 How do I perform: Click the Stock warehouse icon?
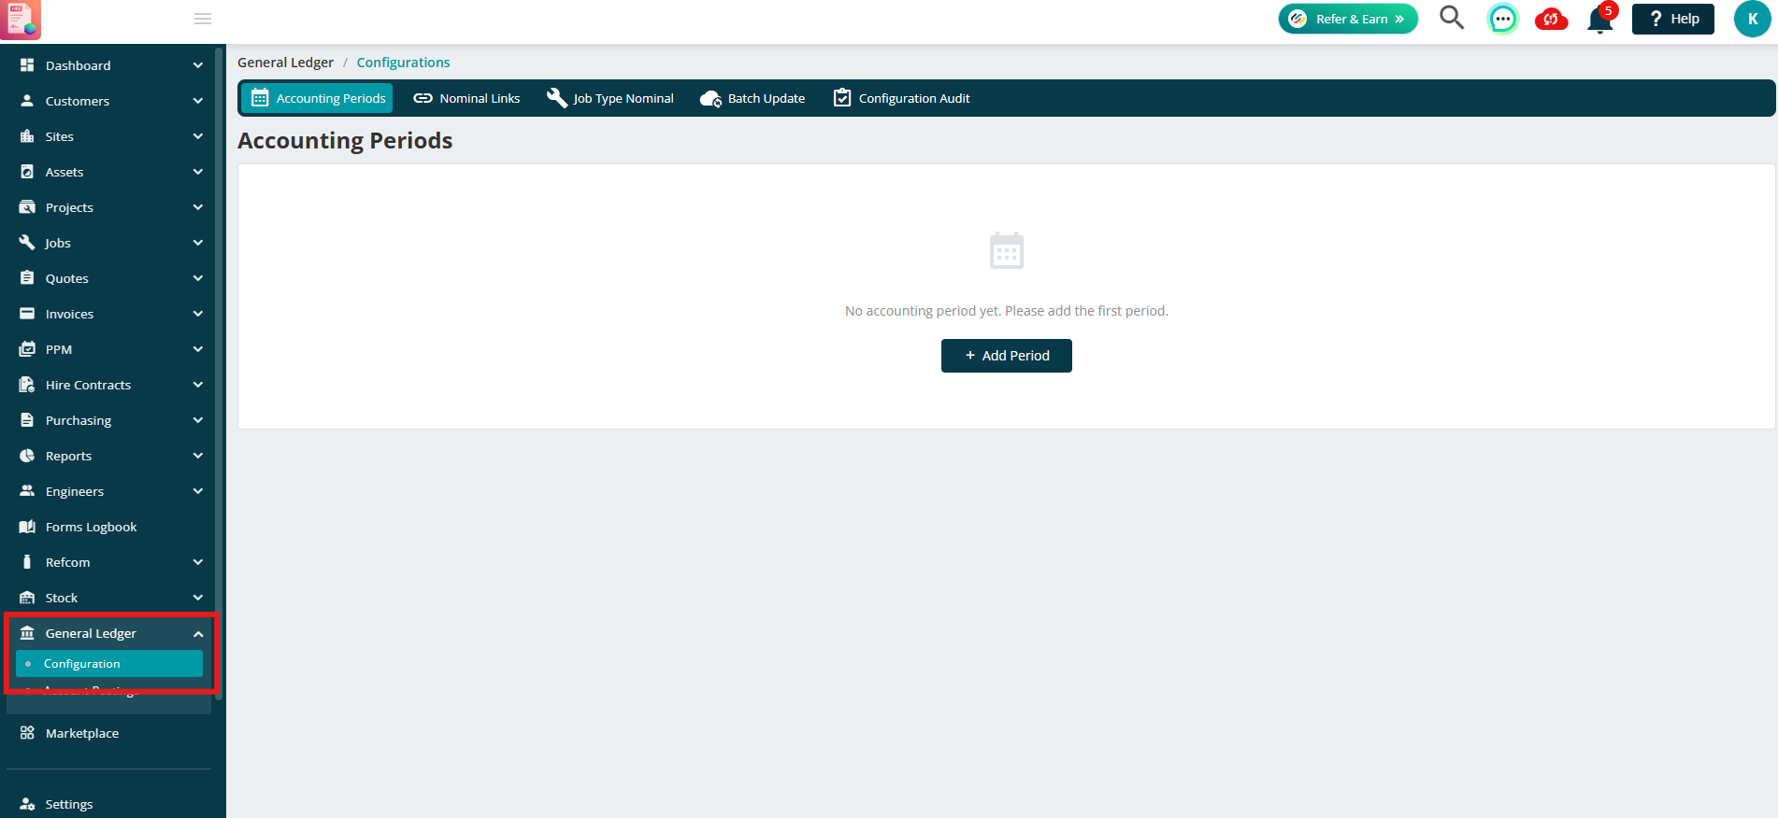click(x=27, y=598)
